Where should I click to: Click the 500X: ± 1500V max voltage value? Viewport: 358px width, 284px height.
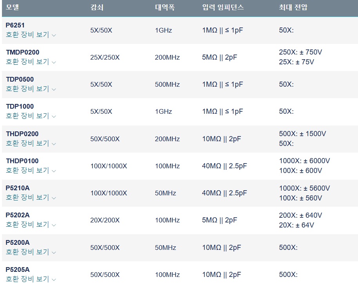click(x=302, y=134)
